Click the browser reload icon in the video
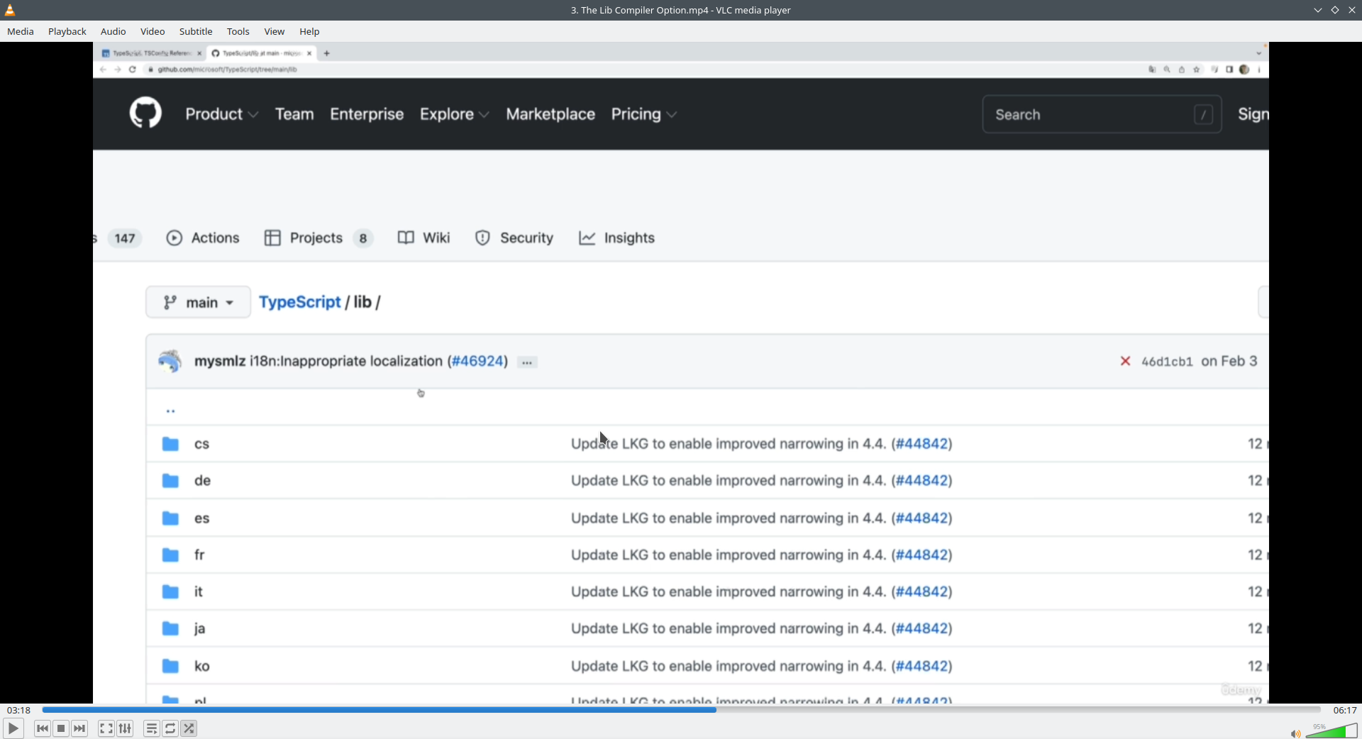The width and height of the screenshot is (1362, 739). pos(132,70)
